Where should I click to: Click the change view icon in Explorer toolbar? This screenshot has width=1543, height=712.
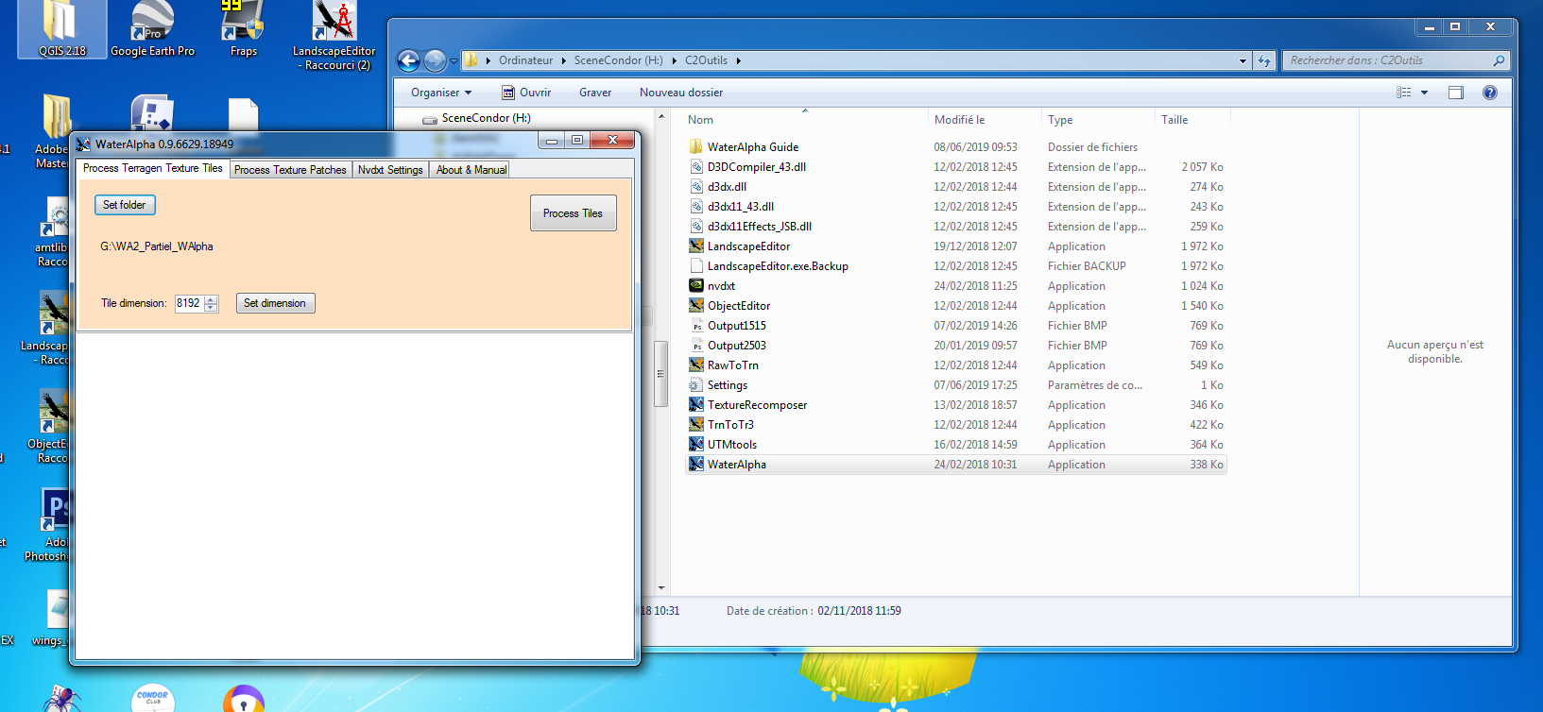coord(1404,93)
